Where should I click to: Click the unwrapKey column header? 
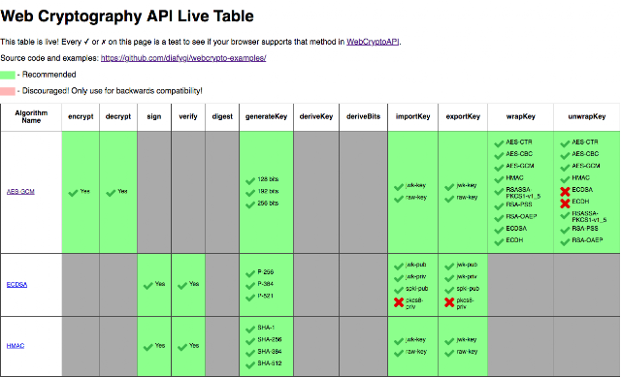point(586,116)
